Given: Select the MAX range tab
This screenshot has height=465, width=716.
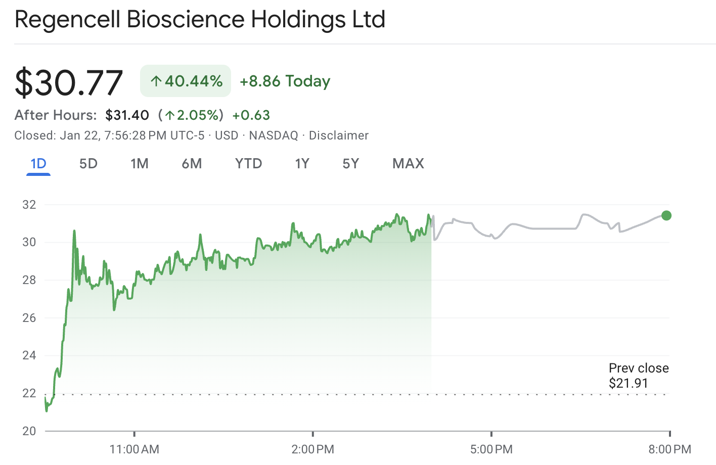Looking at the screenshot, I should tap(408, 164).
